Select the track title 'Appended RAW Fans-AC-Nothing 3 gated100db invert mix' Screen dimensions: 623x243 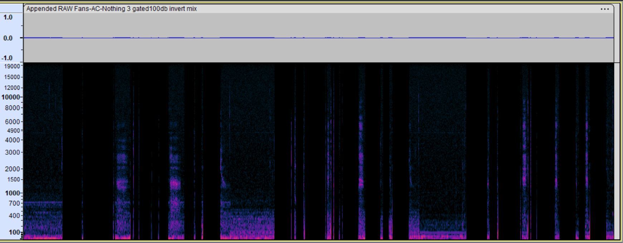(112, 9)
